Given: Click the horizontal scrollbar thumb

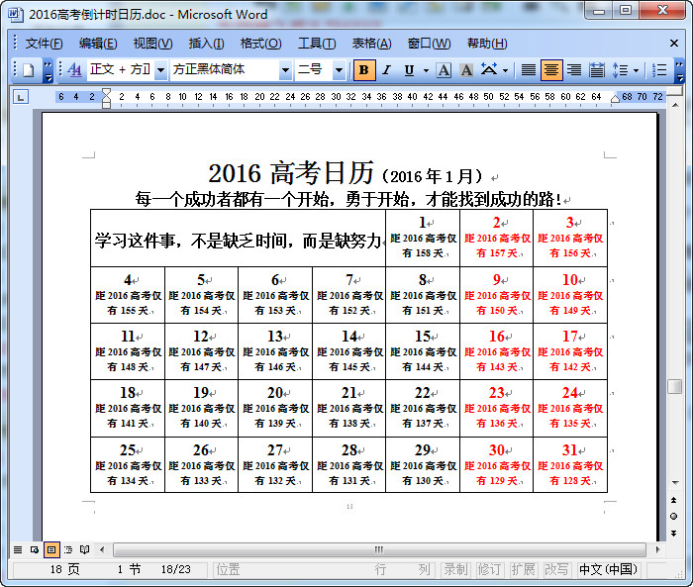Looking at the screenshot, I should [x=379, y=549].
